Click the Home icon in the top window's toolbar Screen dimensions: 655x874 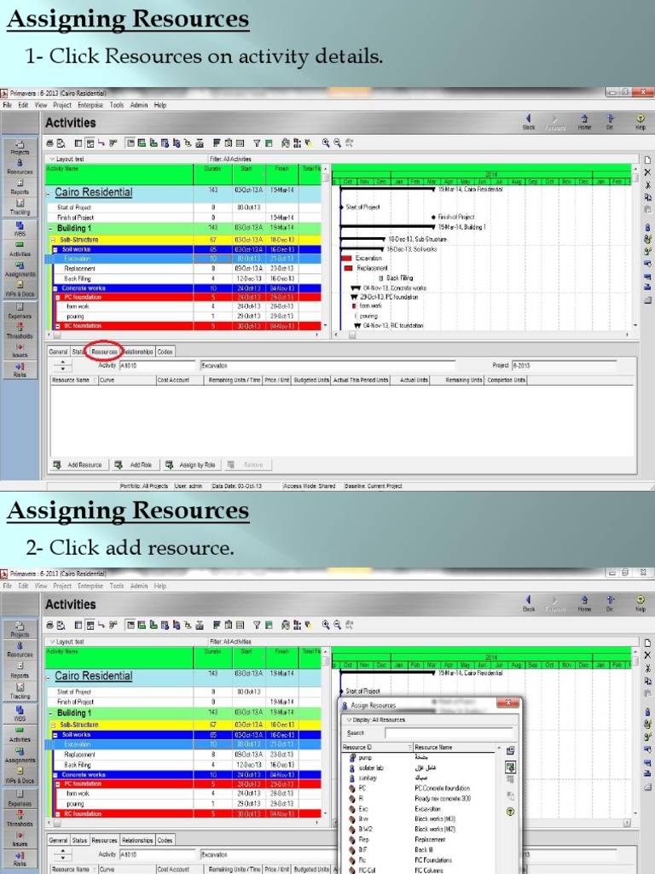[584, 122]
